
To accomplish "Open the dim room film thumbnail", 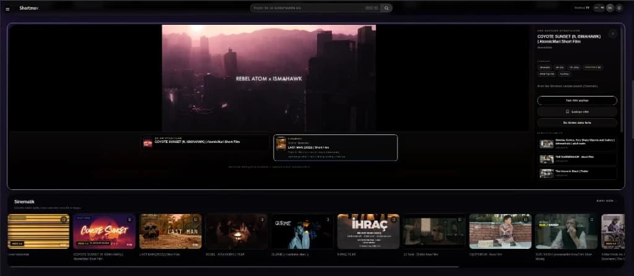I will [x=434, y=231].
